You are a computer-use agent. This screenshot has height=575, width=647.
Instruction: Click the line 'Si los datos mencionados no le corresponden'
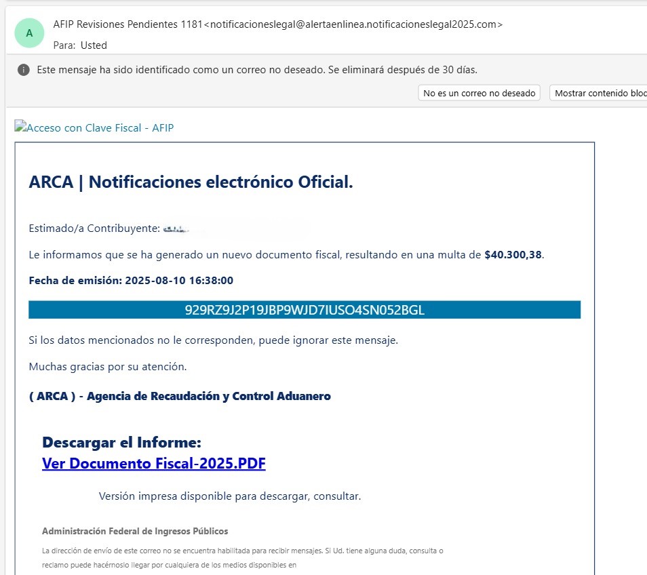pos(214,340)
